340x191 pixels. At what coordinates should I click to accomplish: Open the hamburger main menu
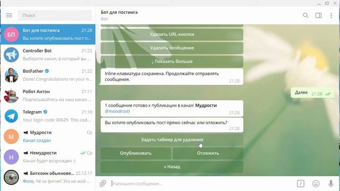coord(9,15)
